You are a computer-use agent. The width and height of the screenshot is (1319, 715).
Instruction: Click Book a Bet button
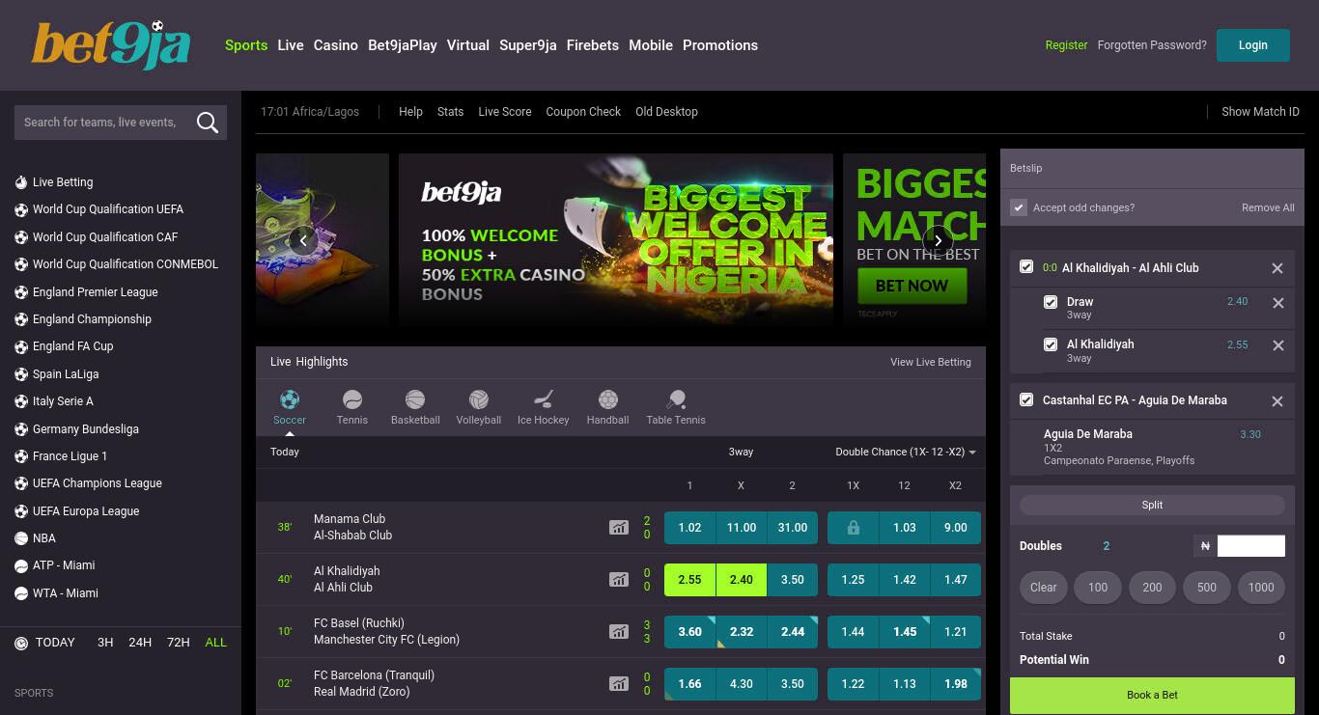[x=1152, y=695]
